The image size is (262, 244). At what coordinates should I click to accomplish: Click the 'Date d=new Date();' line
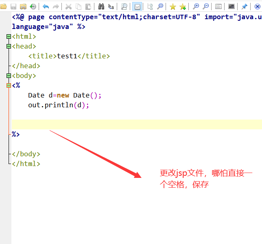click(65, 95)
